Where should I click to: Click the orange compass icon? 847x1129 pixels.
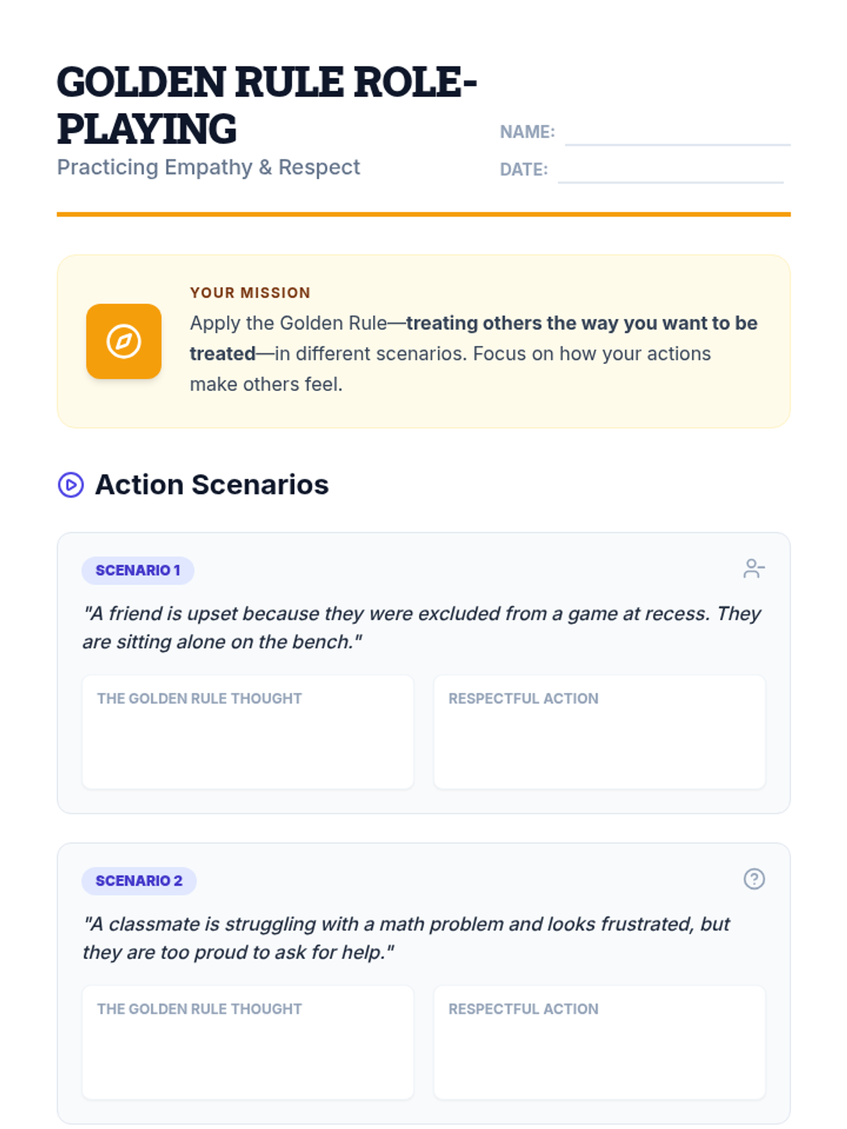[124, 342]
